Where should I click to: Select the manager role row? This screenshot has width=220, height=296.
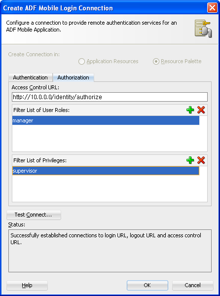tap(106, 120)
